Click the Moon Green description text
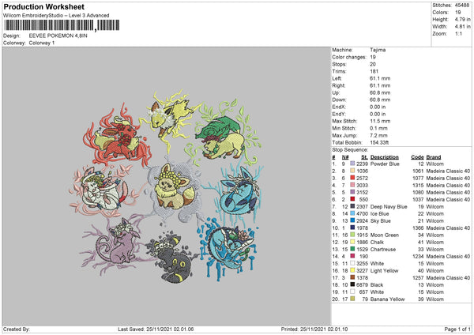 pyautogui.click(x=385, y=235)
